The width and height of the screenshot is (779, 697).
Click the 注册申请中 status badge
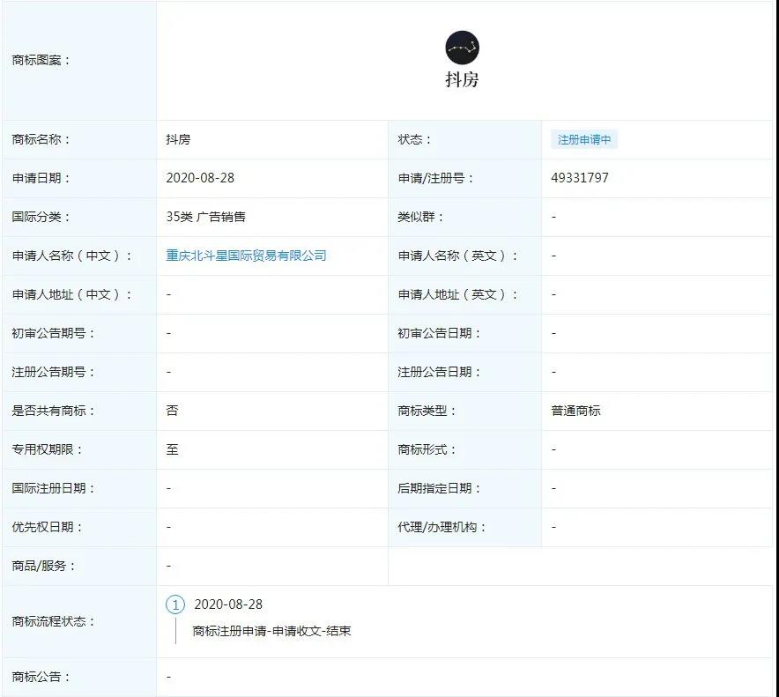click(584, 140)
